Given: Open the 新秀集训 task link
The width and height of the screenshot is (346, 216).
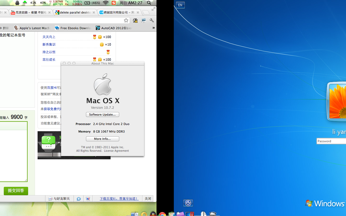Looking at the screenshot, I should pyautogui.click(x=49, y=45).
